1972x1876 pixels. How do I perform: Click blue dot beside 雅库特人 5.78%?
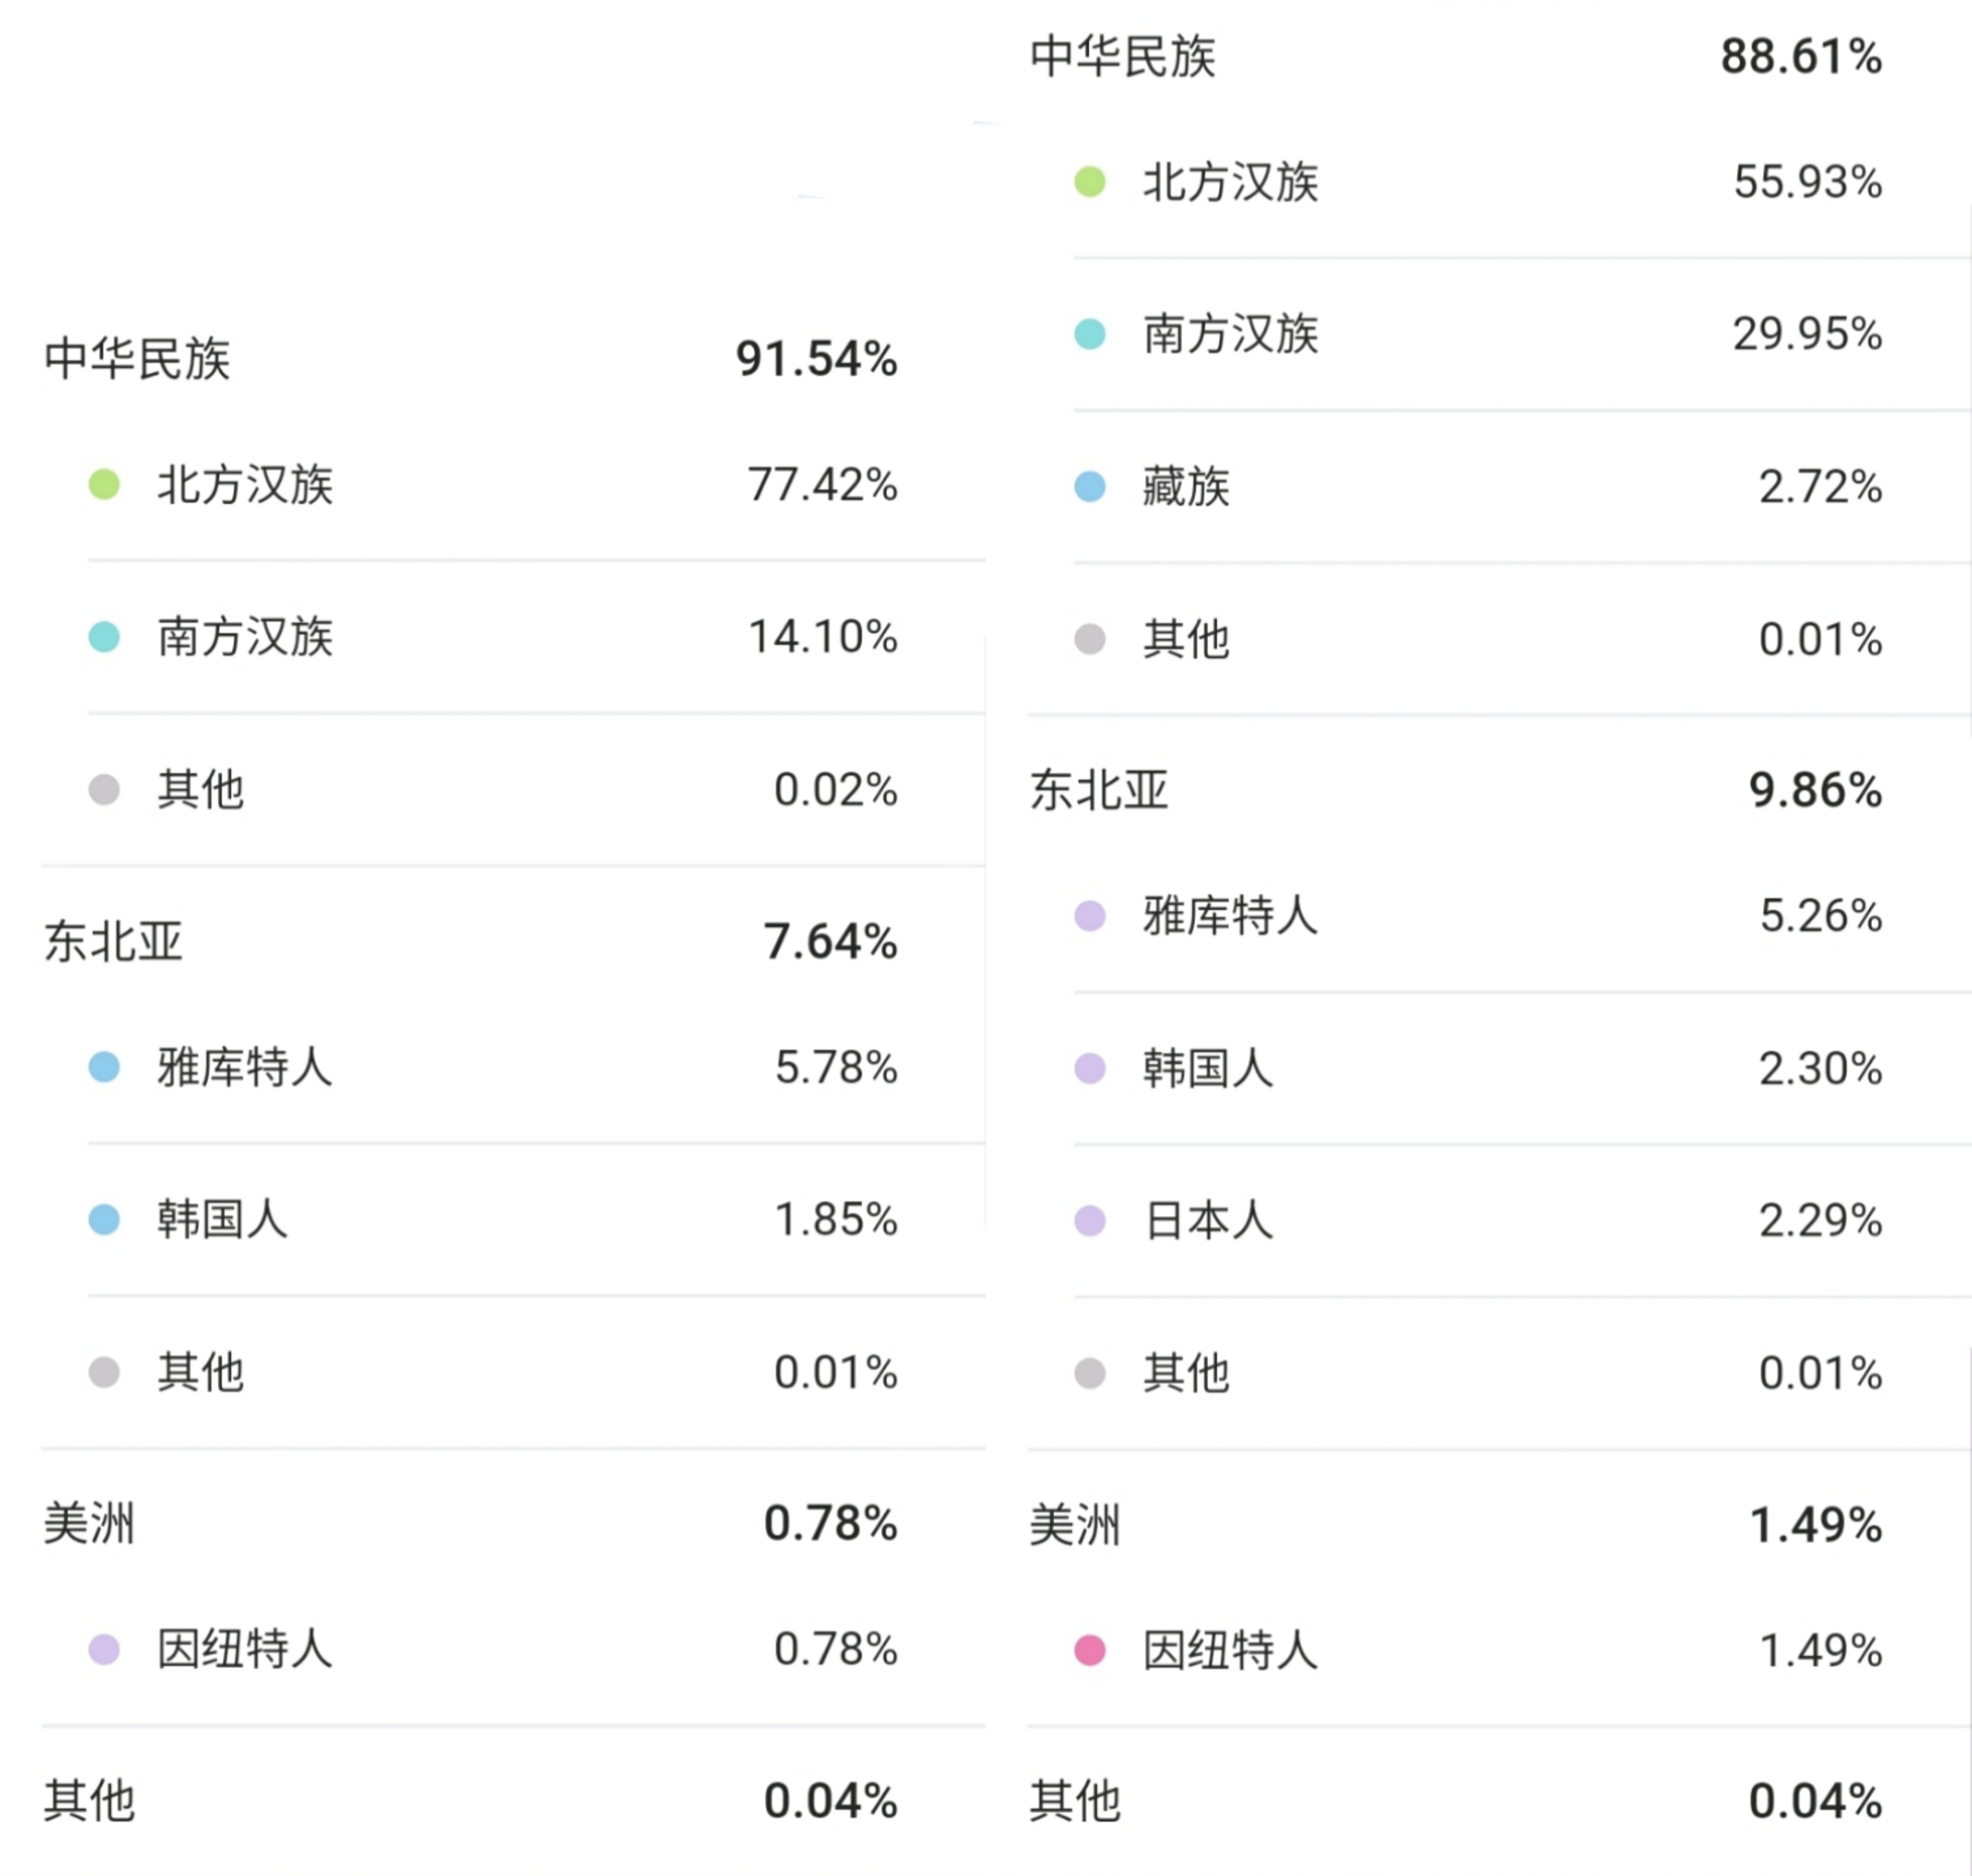pos(104,1067)
